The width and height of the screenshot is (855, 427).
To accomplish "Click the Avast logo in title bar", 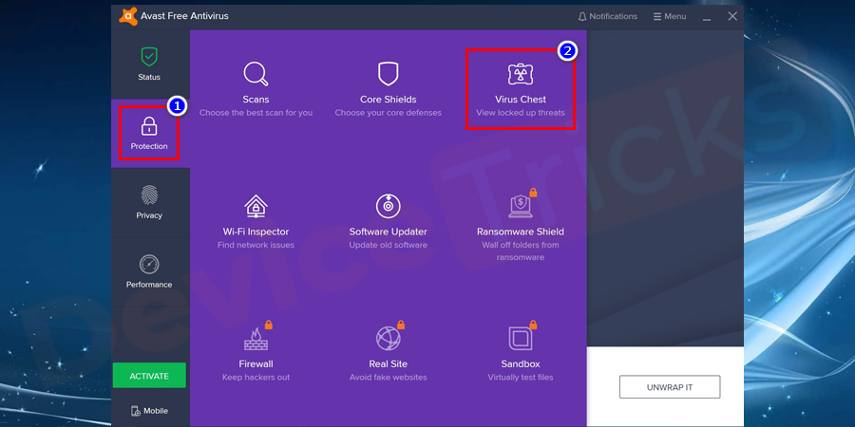I will click(127, 16).
